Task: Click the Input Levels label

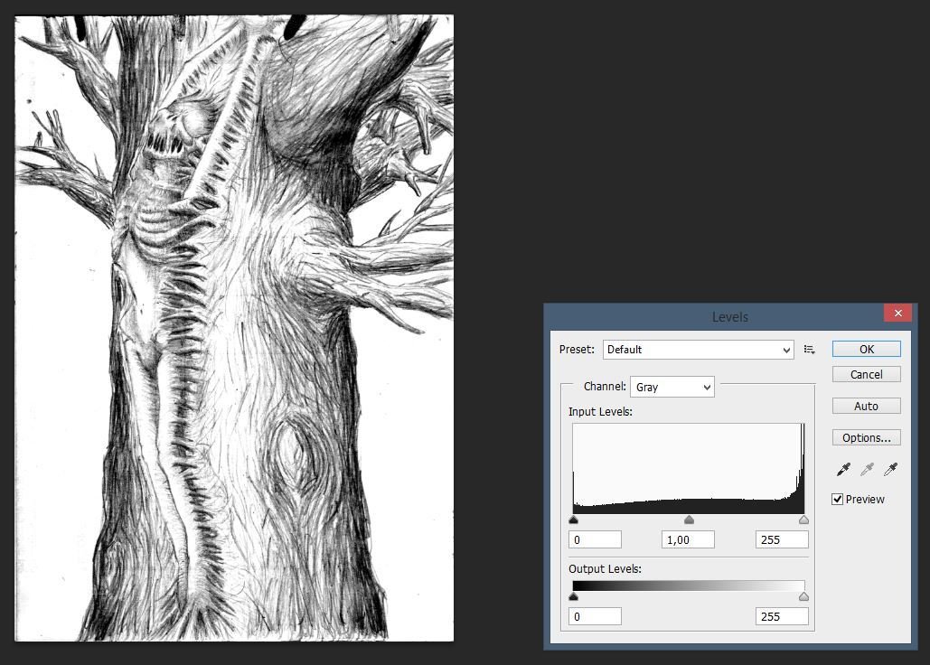Action: coord(600,411)
